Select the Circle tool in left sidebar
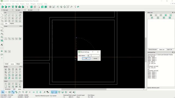 pyautogui.click(x=2, y=17)
